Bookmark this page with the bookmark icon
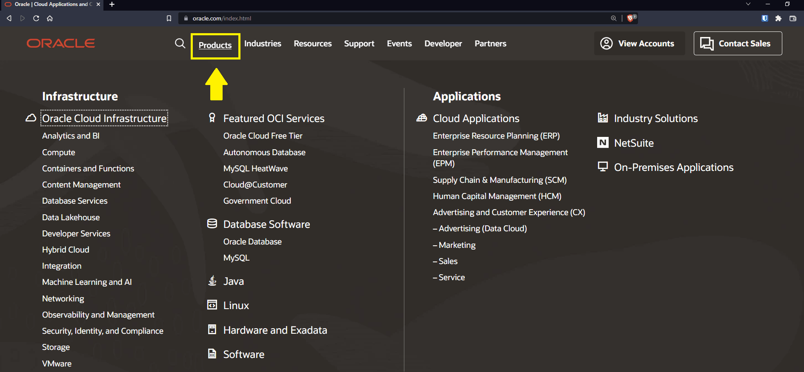 (x=169, y=18)
